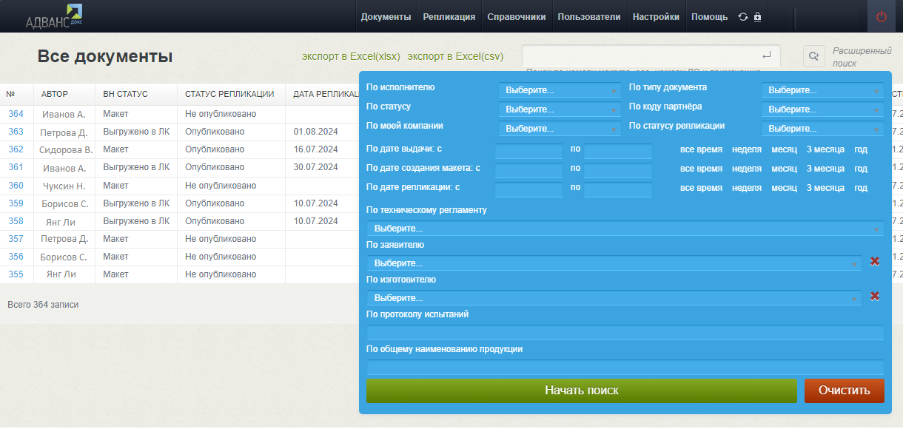
Task: Select неделя for По дате выдачи
Action: tap(746, 149)
